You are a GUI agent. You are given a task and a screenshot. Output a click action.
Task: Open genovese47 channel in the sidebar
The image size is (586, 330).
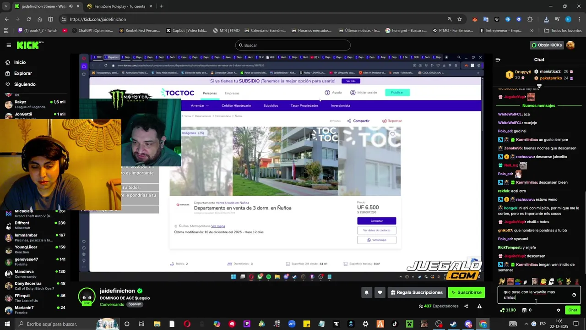click(x=34, y=262)
